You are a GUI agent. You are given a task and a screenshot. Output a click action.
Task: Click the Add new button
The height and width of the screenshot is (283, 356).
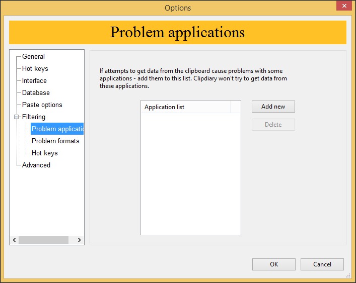pyautogui.click(x=273, y=107)
